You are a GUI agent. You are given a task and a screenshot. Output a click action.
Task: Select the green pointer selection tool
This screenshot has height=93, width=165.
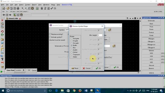click(15, 15)
